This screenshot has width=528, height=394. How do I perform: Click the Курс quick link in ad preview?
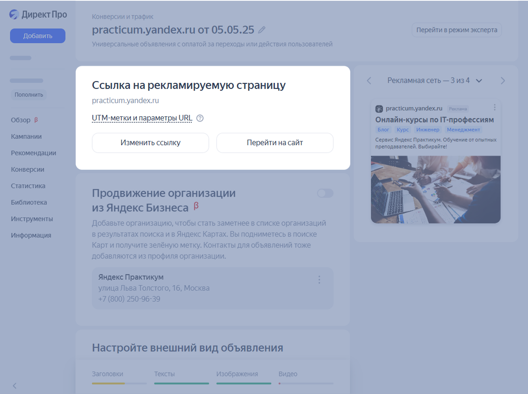(403, 130)
